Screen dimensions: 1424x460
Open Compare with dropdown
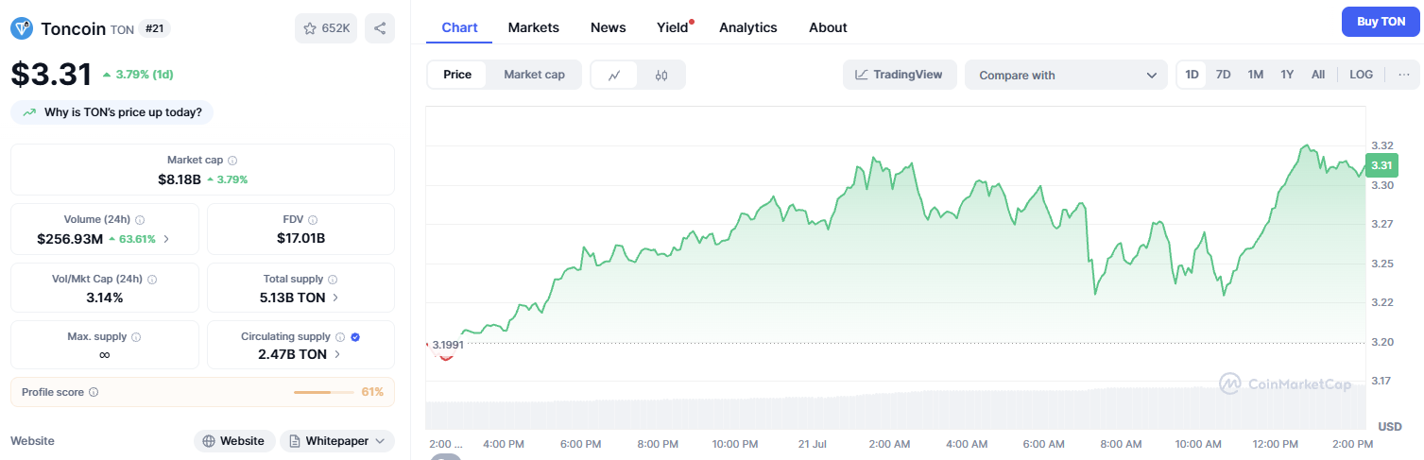(1066, 75)
